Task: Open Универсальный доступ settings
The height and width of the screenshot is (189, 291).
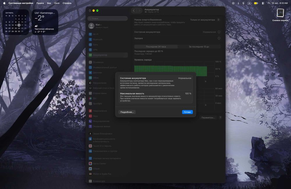Action: click(x=108, y=67)
